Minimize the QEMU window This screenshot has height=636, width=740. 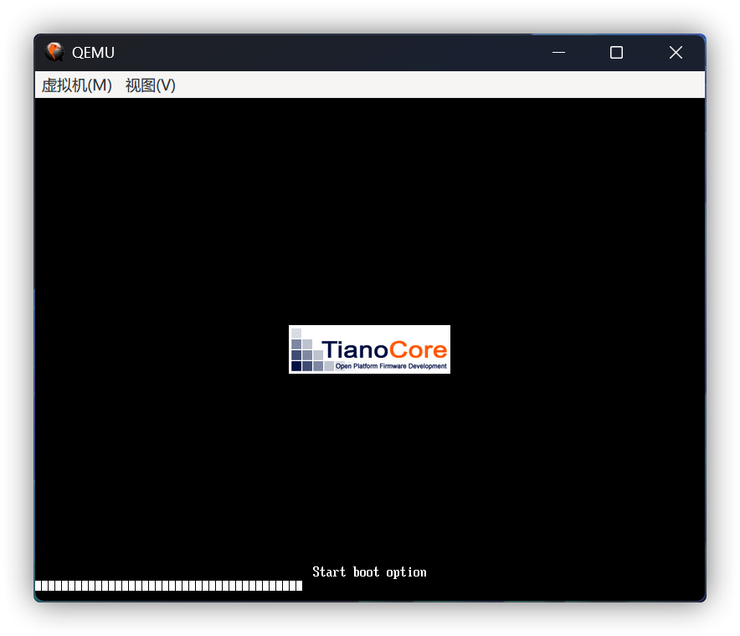[559, 53]
